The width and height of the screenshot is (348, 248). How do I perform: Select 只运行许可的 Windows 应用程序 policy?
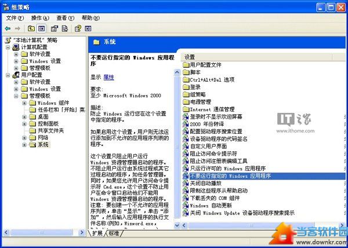228,169
